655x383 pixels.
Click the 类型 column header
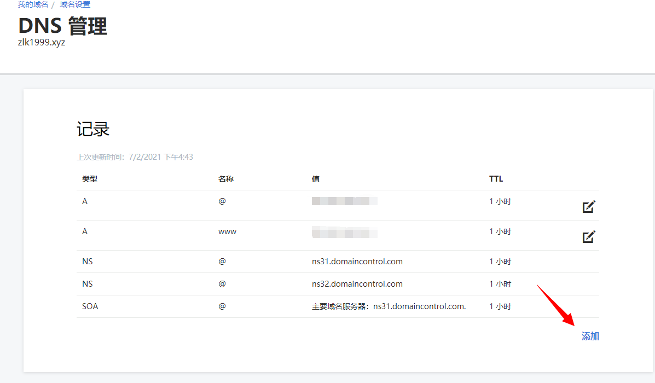click(x=90, y=179)
